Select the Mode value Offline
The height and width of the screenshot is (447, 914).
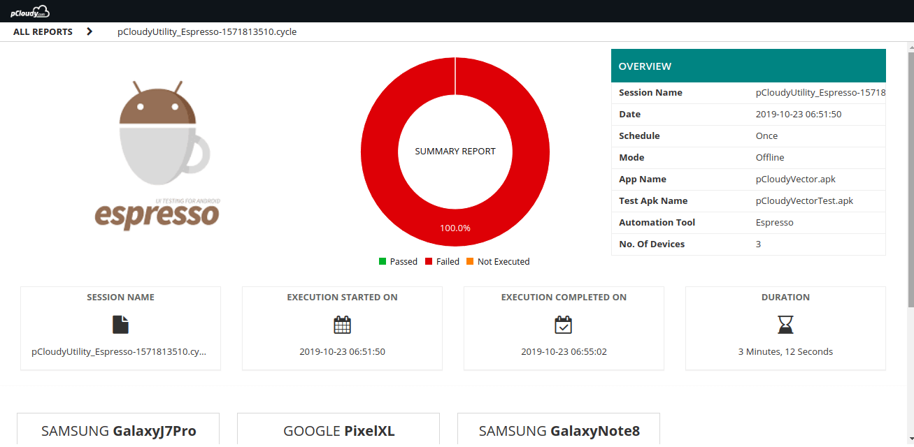[x=770, y=158]
